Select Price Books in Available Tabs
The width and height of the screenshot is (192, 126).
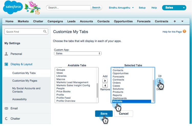(63, 91)
